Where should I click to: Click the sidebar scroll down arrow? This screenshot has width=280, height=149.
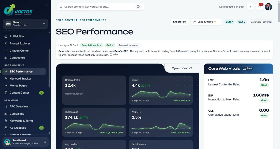(x=49, y=133)
